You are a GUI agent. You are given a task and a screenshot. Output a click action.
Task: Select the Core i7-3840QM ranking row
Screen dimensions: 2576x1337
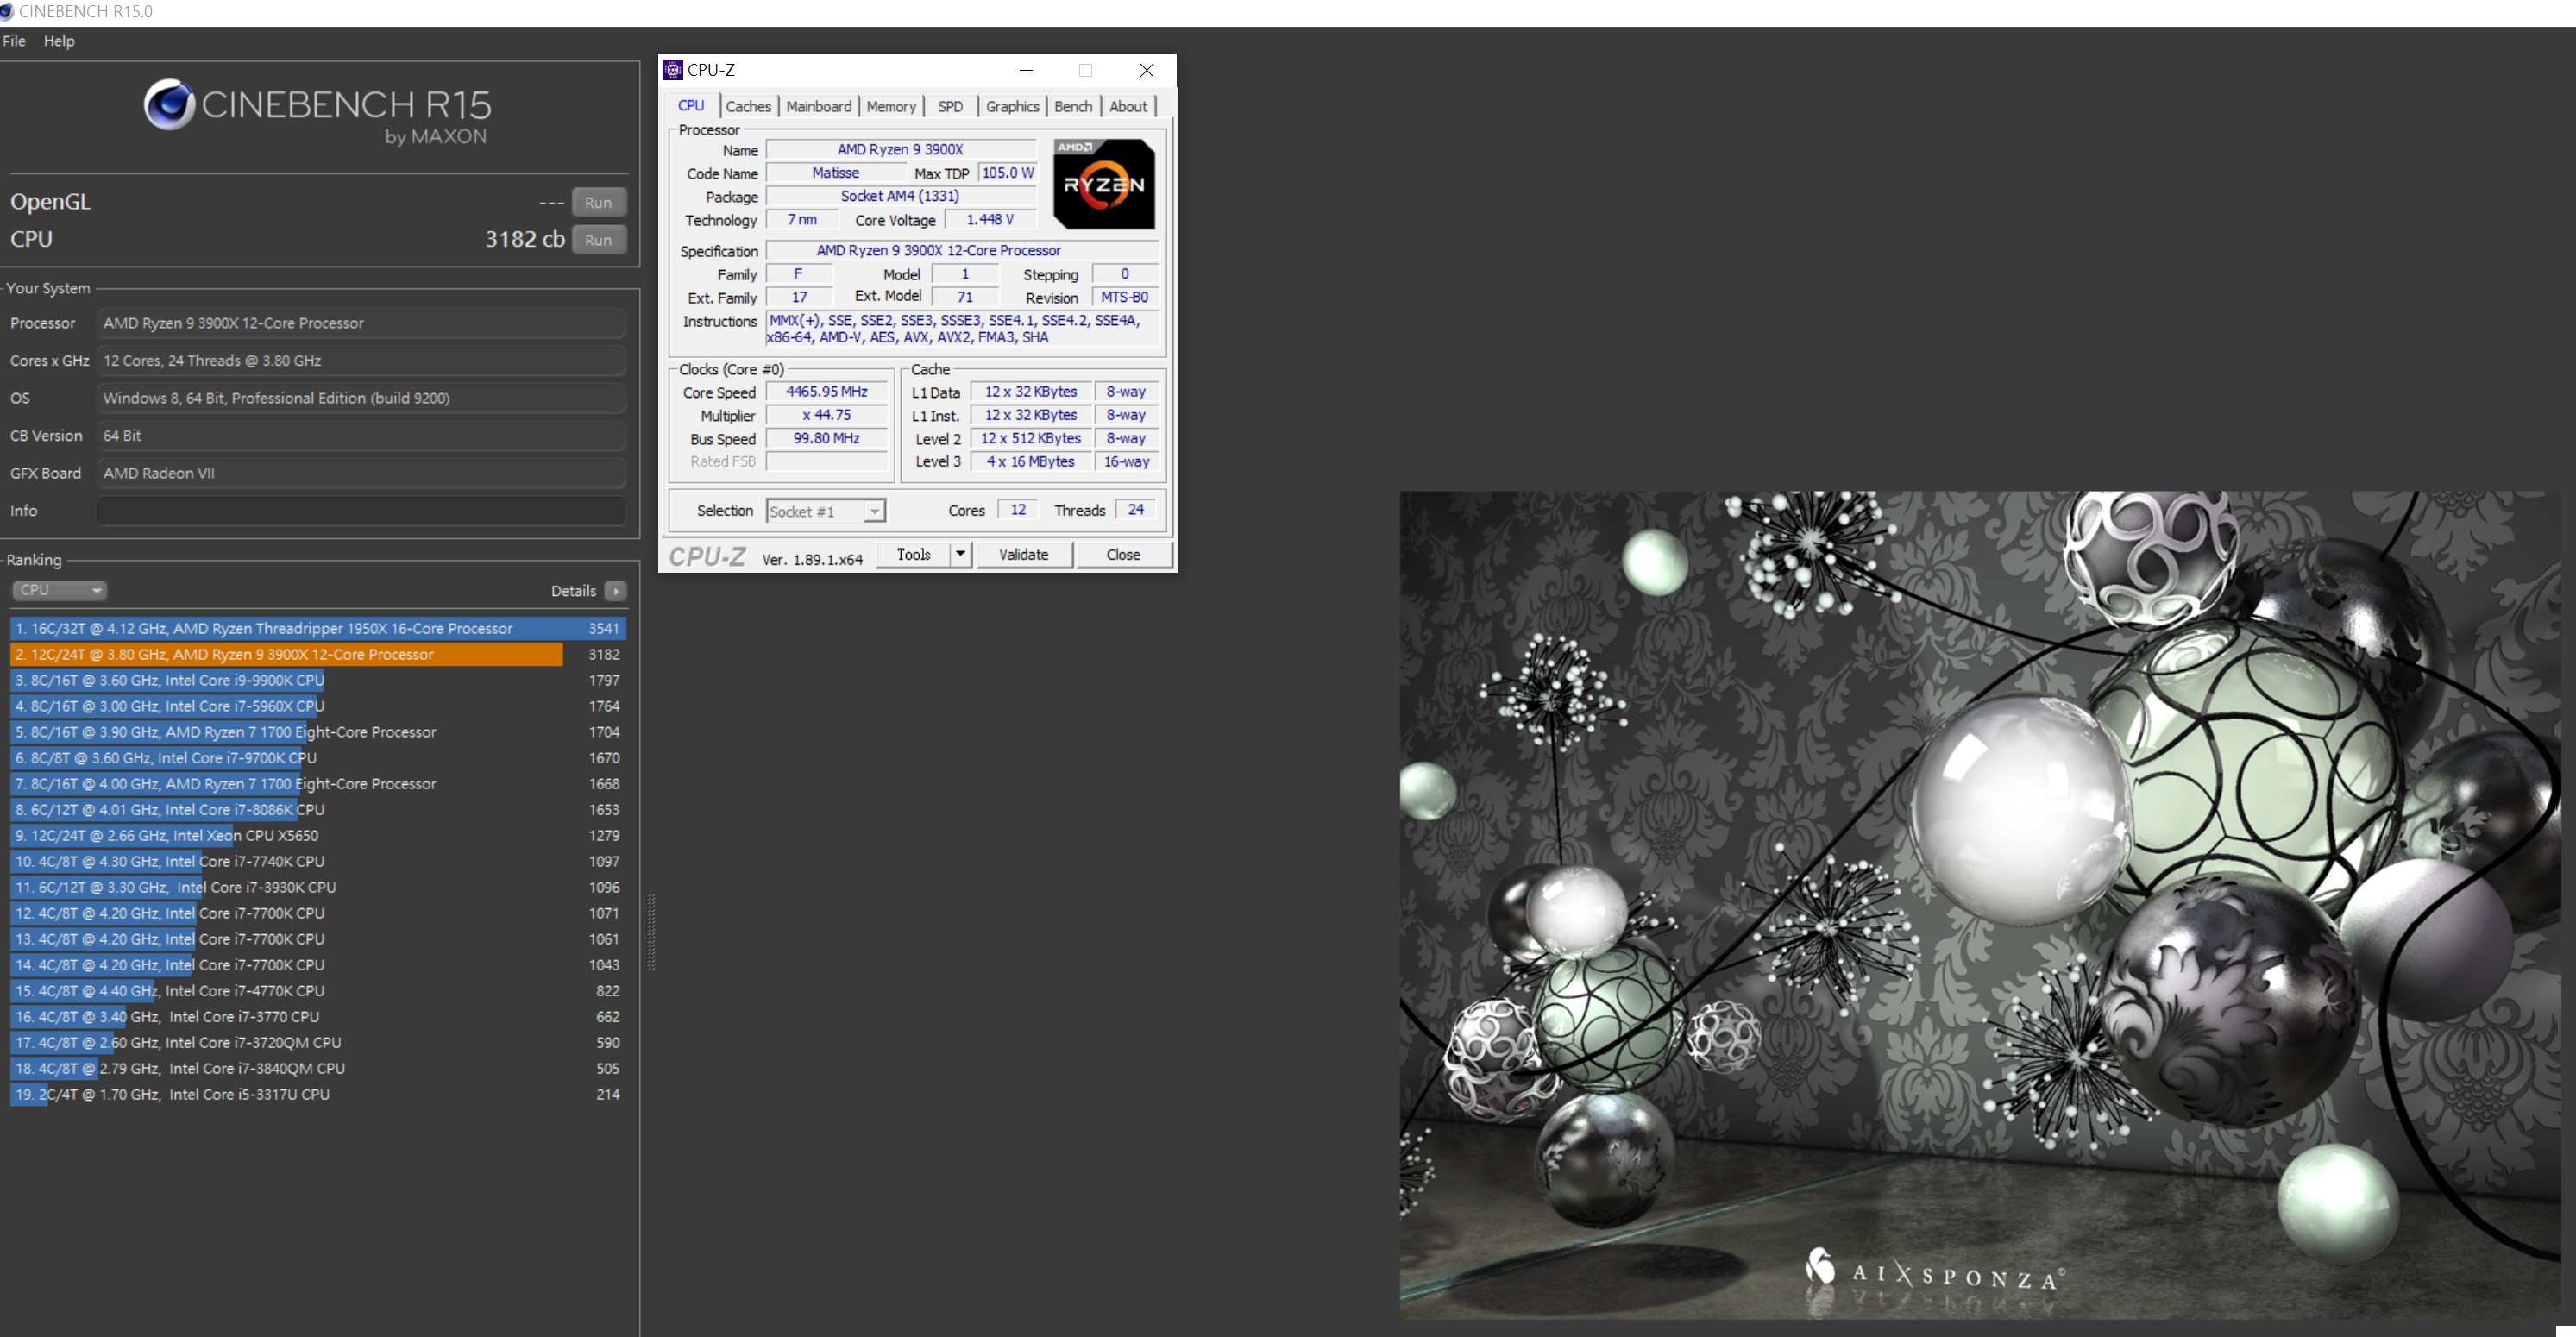tap(318, 1068)
